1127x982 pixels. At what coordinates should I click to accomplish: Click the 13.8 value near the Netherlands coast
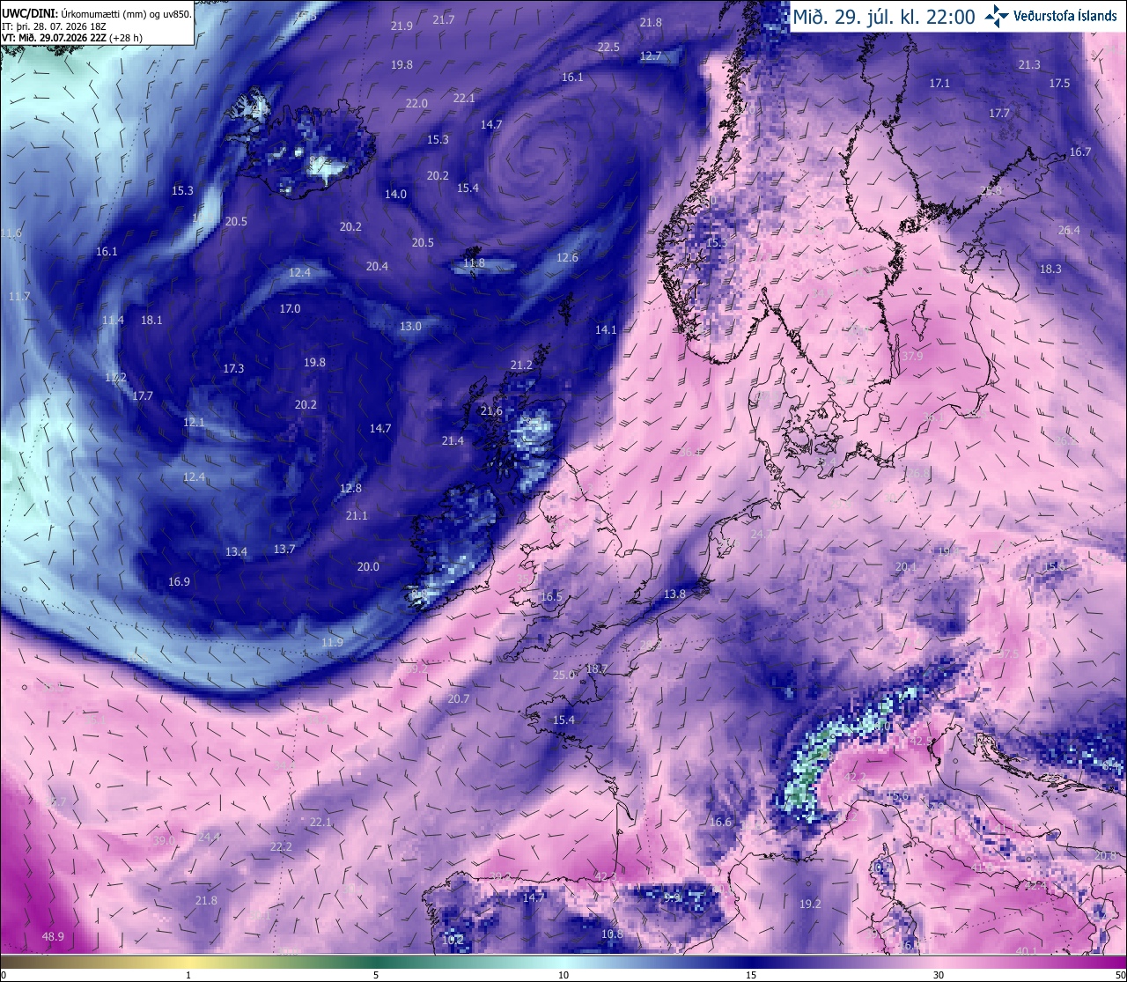[x=674, y=594]
